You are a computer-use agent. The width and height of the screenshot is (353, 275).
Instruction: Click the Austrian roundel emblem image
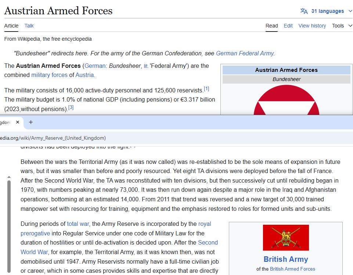(x=287, y=100)
